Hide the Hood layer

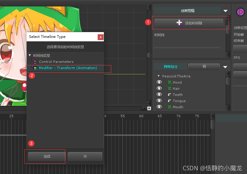coord(159,82)
